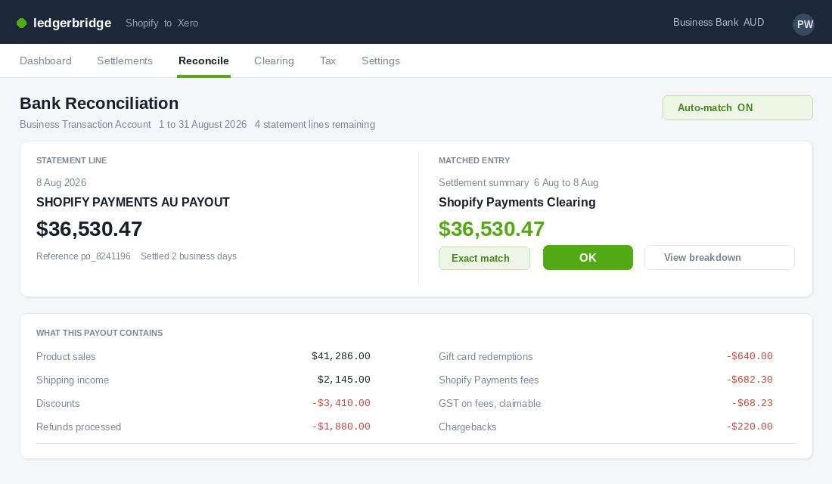The image size is (832, 484).
Task: Toggle the Auto-match ON switch
Action: 737,107
